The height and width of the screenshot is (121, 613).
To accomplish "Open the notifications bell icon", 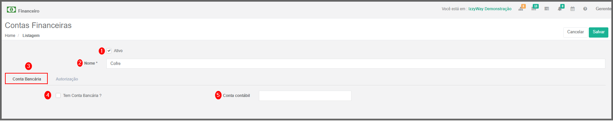I will 560,9.
